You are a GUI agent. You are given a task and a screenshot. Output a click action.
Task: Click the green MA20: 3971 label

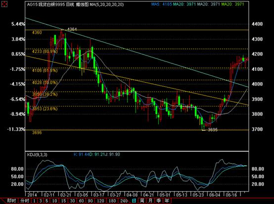click(232, 4)
